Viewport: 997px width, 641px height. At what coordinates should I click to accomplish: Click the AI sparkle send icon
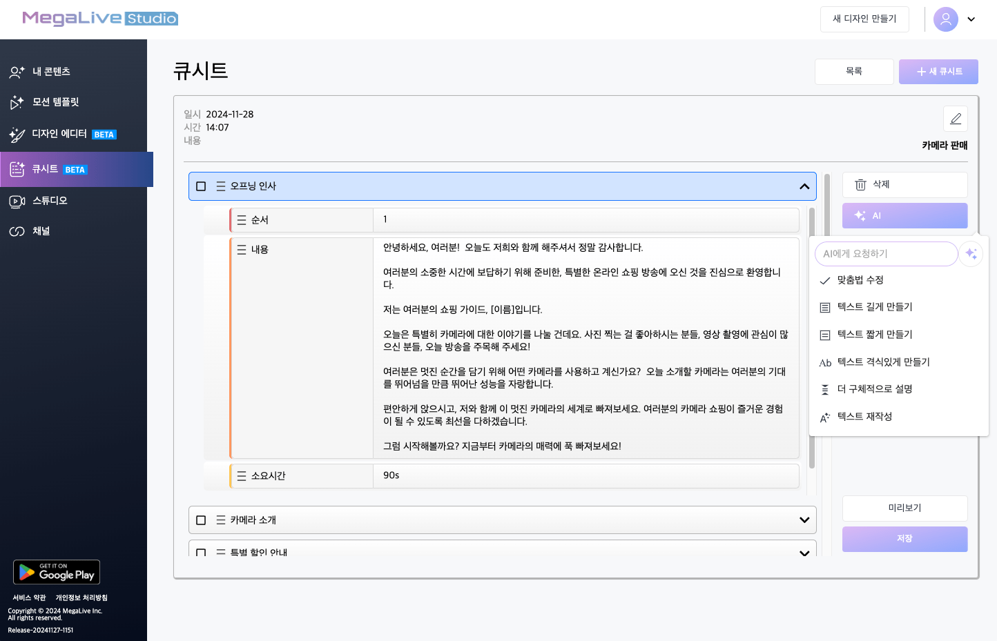[x=971, y=254]
